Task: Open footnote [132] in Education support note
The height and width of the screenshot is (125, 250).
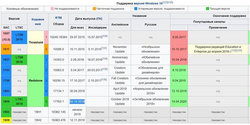Action: [x=233, y=51]
